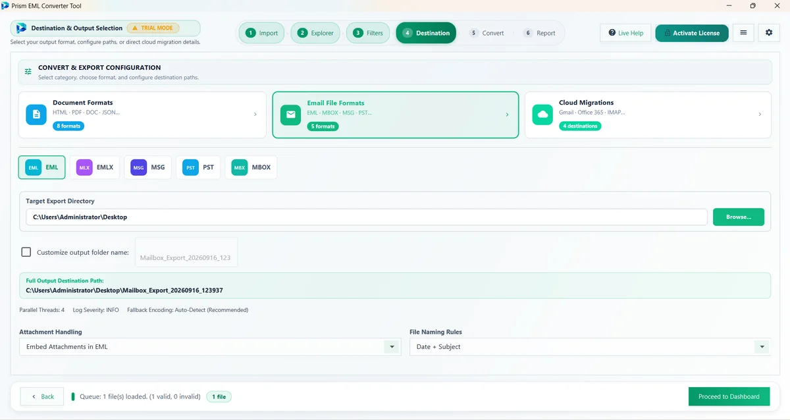The height and width of the screenshot is (420, 790).
Task: Click the MBX format icon
Action: [x=239, y=168]
